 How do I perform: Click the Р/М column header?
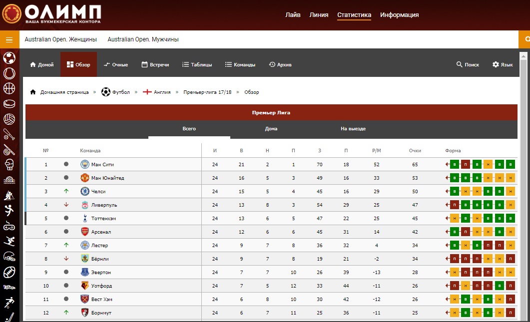pyautogui.click(x=377, y=151)
